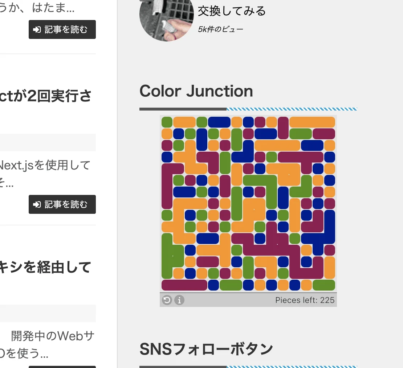Click the Pieces left: 225 counter
This screenshot has height=368, width=403.
(305, 300)
